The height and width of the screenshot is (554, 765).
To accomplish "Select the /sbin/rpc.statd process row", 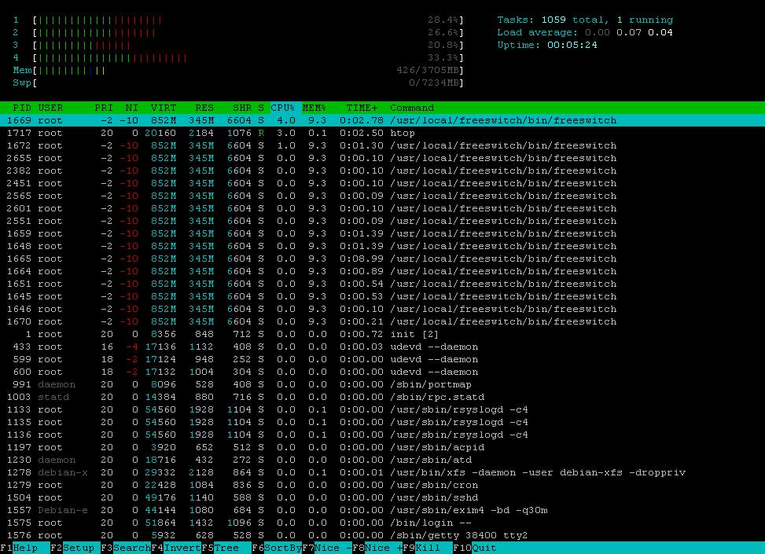I will (x=382, y=398).
